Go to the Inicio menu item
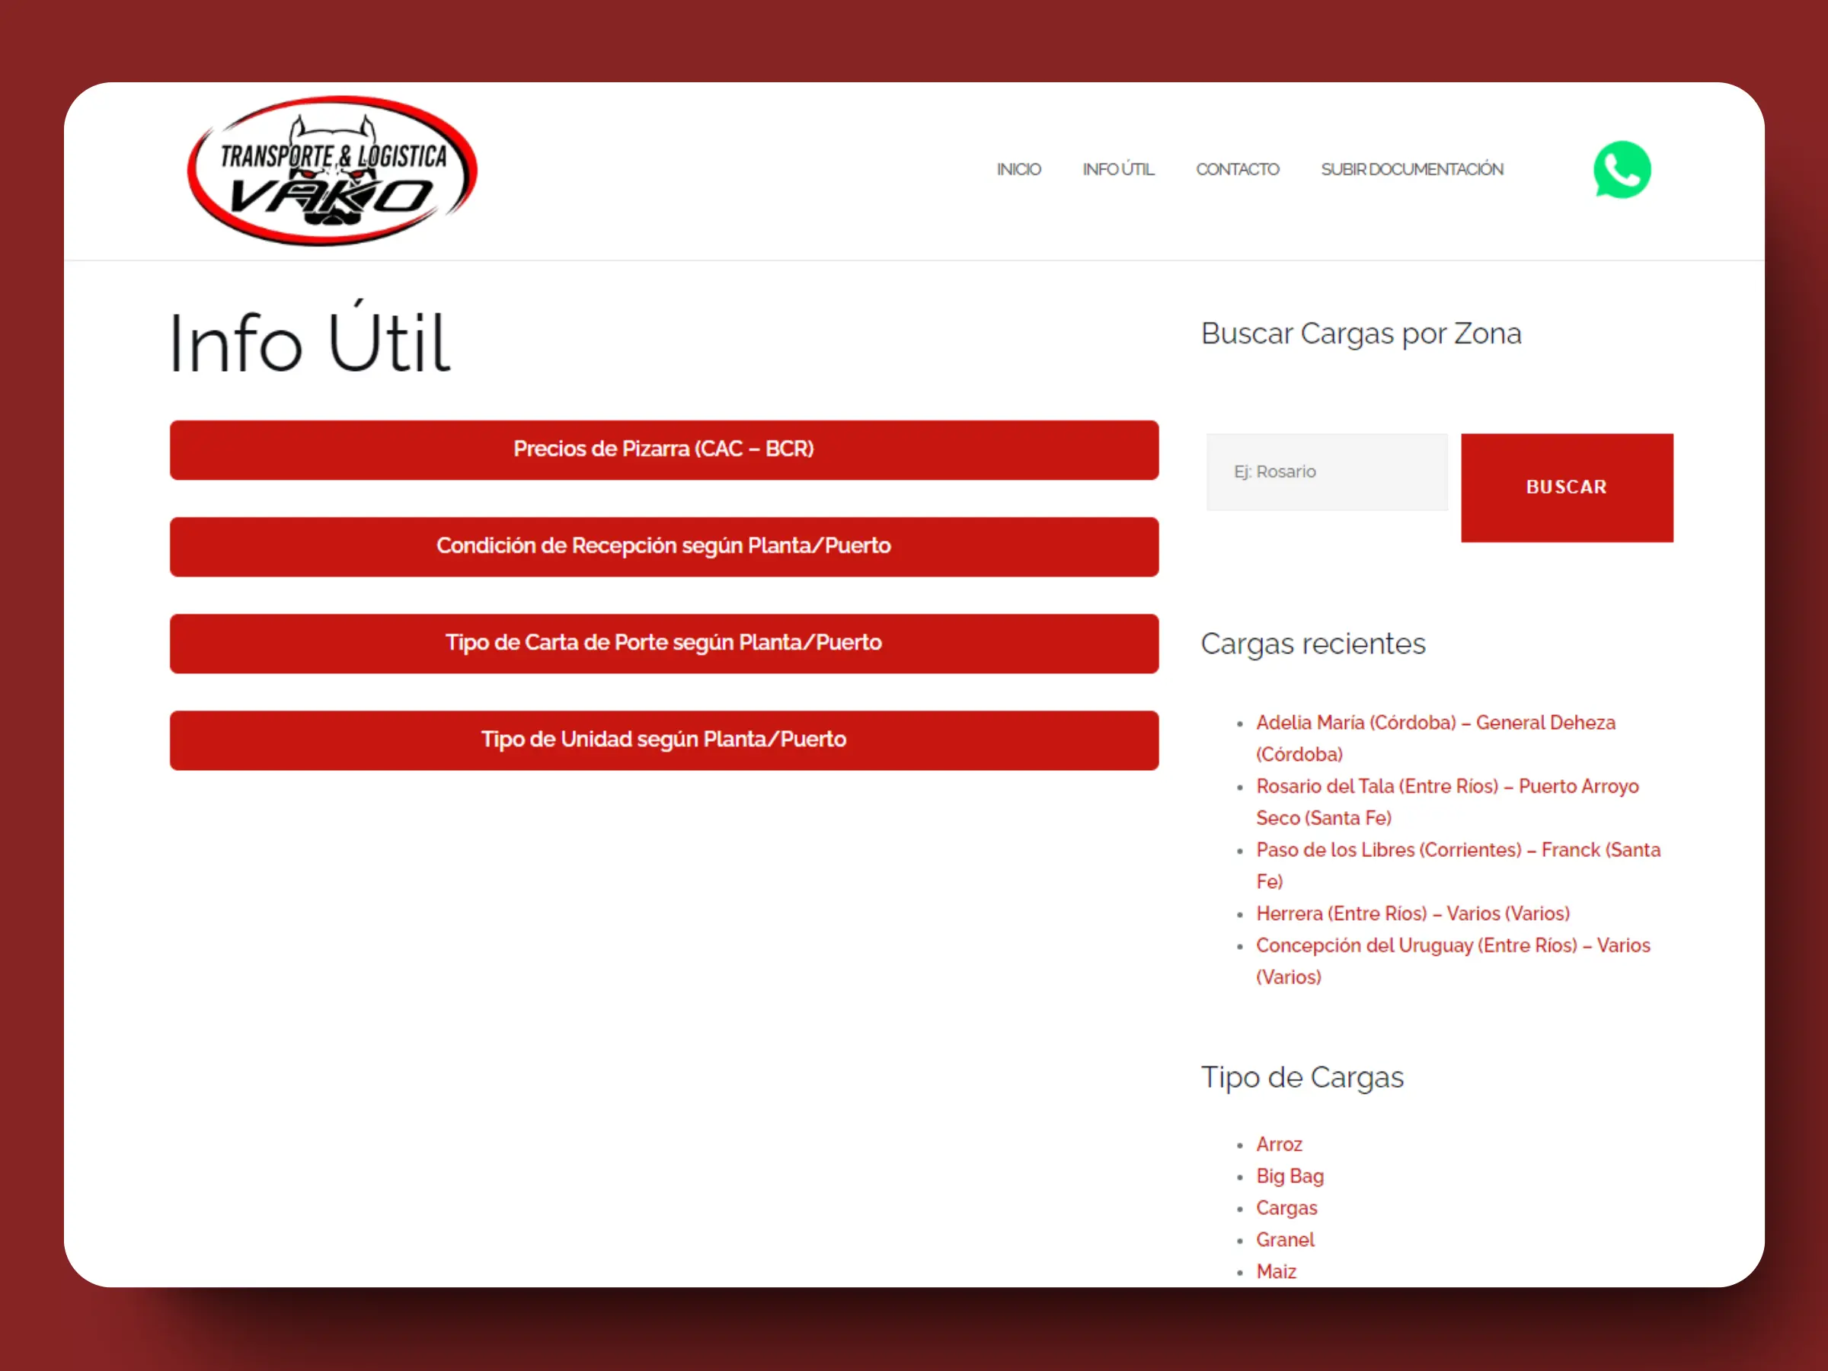Image resolution: width=1828 pixels, height=1371 pixels. tap(1018, 169)
